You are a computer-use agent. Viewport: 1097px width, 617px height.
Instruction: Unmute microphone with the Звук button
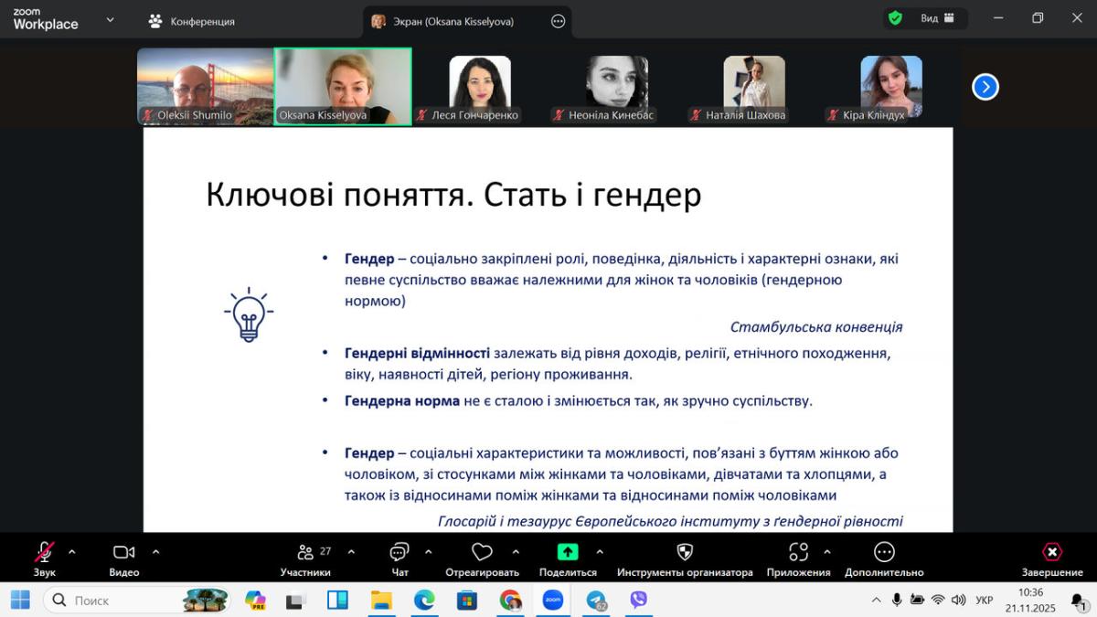click(x=44, y=553)
